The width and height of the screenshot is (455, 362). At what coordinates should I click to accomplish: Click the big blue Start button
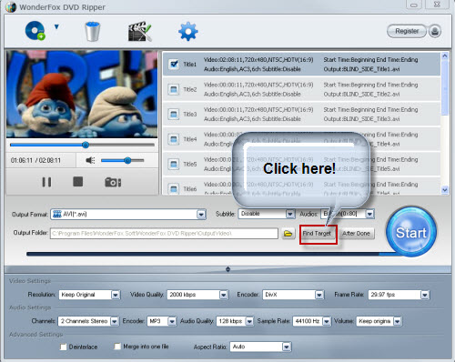click(x=411, y=232)
